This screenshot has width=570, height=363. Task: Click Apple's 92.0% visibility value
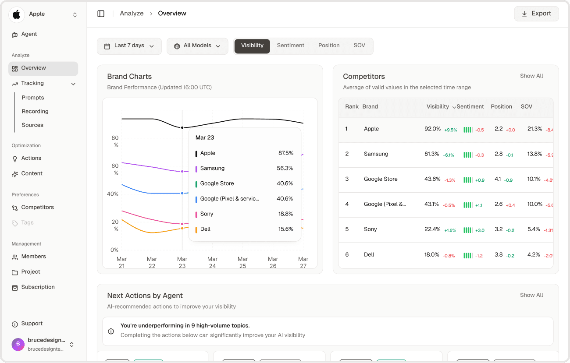click(432, 129)
